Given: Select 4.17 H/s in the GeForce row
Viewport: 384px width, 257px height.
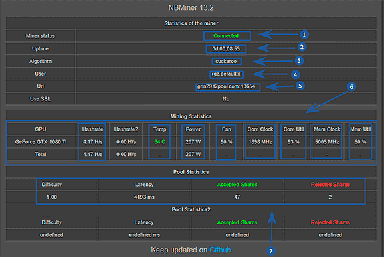Looking at the screenshot, I should [92, 142].
